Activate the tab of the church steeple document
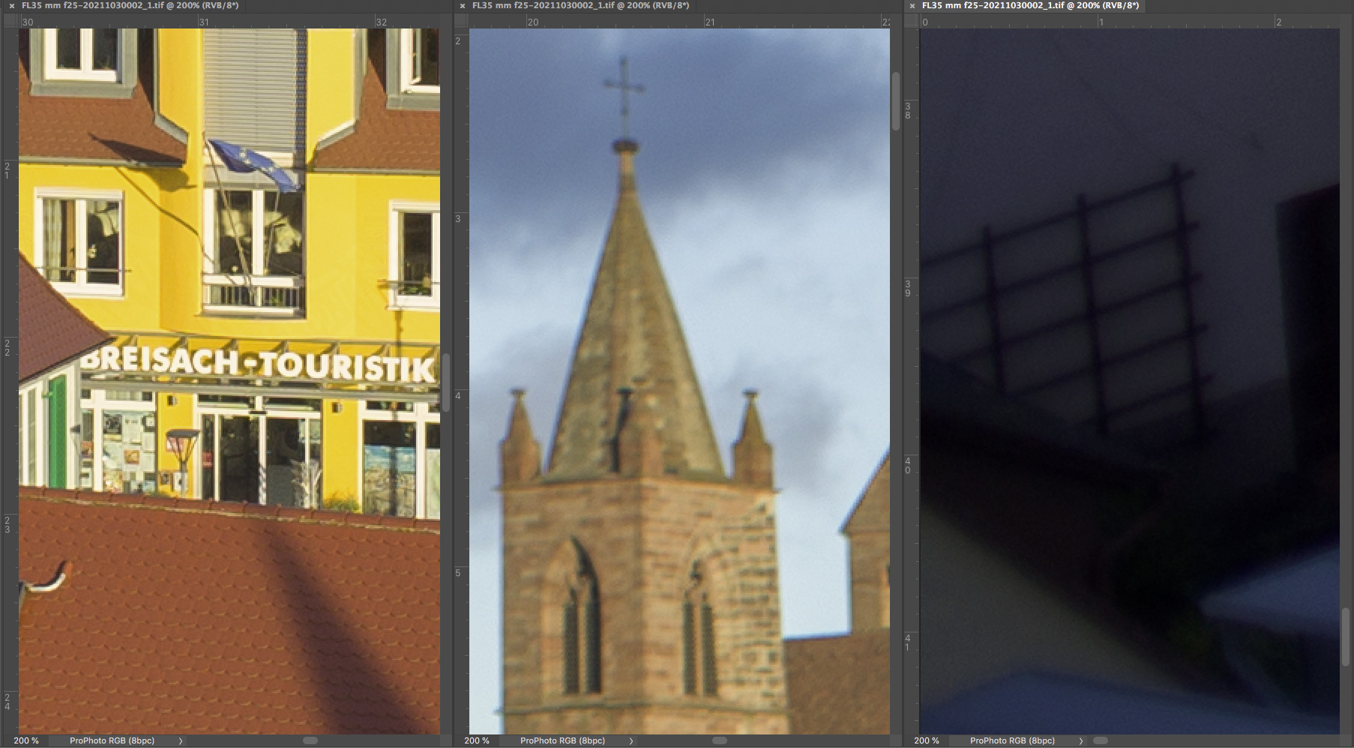Viewport: 1354px width, 748px height. pos(580,6)
